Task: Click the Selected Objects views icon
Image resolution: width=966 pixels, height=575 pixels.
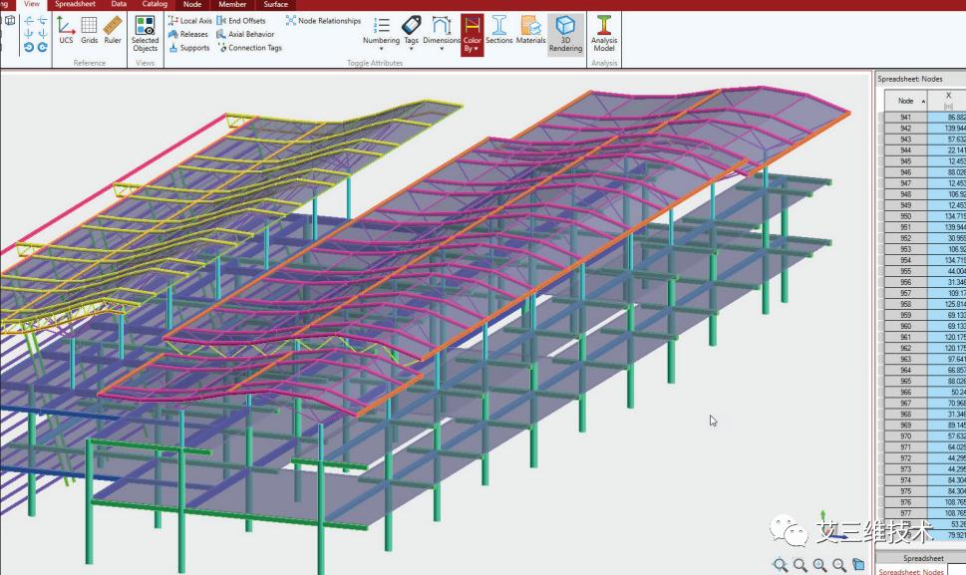Action: 144,32
